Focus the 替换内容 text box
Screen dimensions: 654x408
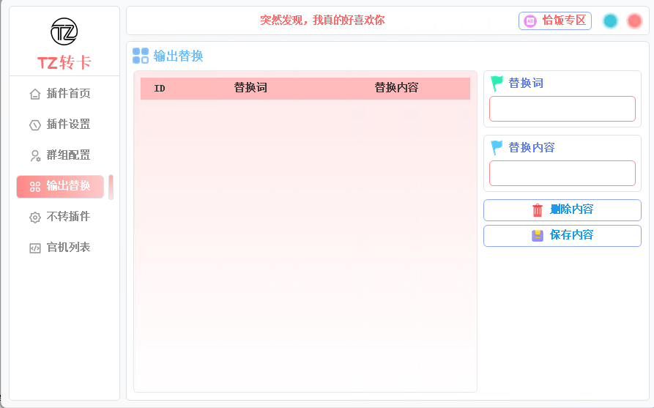(562, 173)
